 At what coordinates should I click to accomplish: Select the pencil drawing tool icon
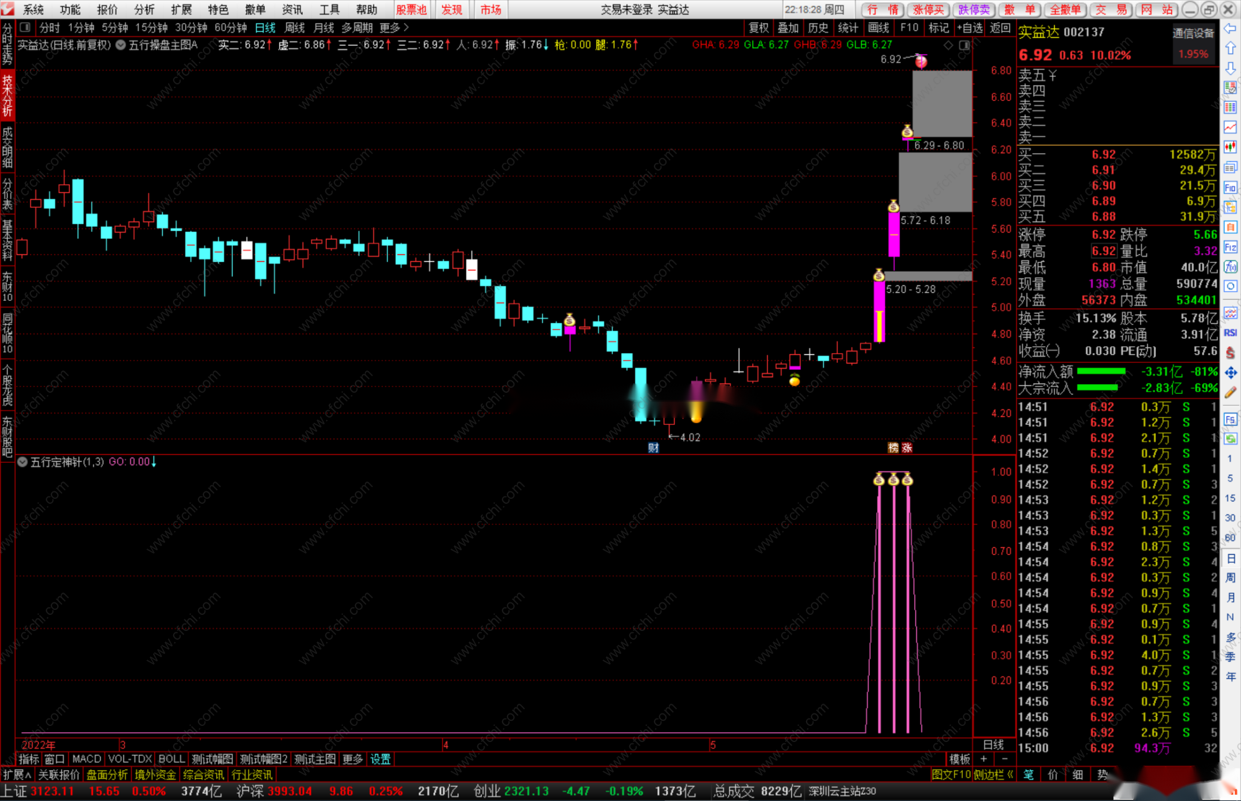coord(1230,393)
